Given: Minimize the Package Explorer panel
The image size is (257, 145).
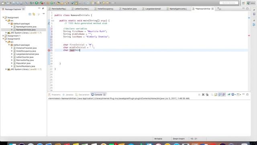Looking at the screenshot, I should tap(39, 8).
